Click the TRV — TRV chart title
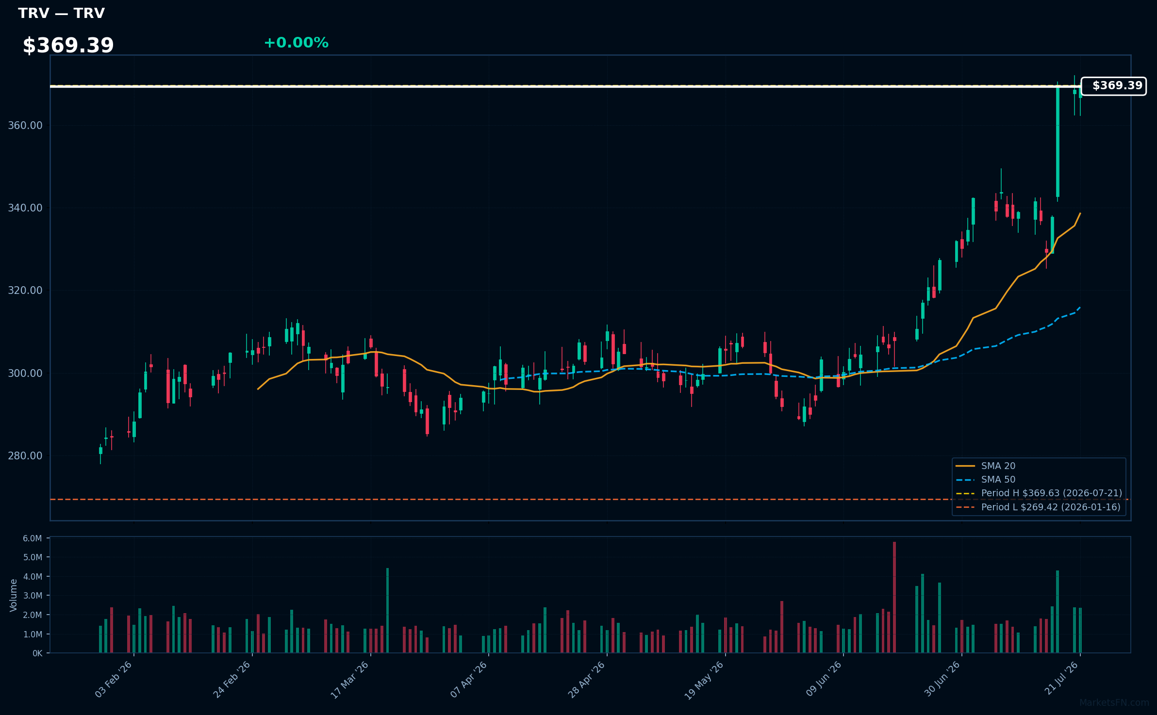This screenshot has width=1157, height=715. coord(62,13)
